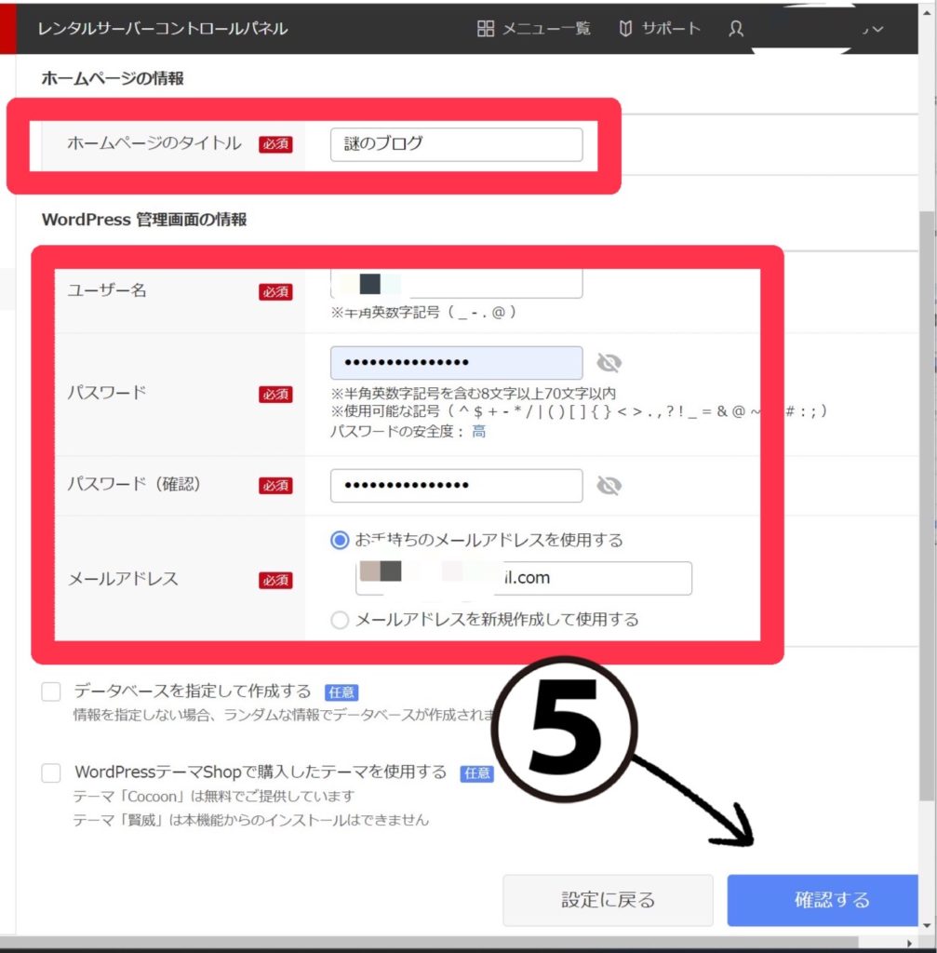Focus the ホームページのタイトル input field
Image resolution: width=937 pixels, height=953 pixels.
point(456,144)
